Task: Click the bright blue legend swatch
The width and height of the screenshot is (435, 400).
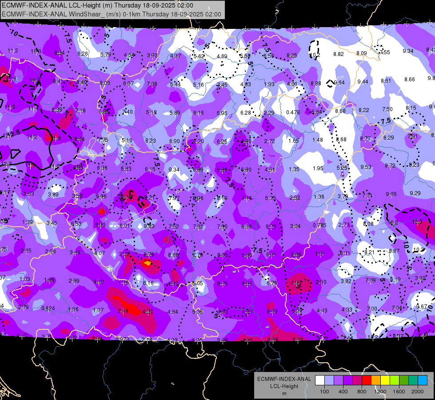Action: tap(423, 380)
